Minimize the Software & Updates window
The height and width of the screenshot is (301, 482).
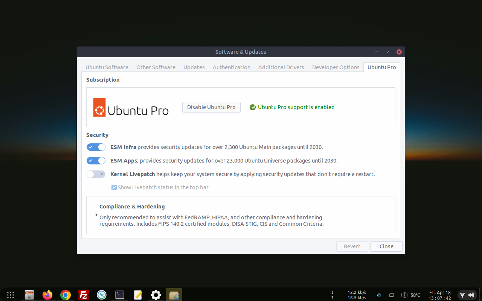point(377,52)
